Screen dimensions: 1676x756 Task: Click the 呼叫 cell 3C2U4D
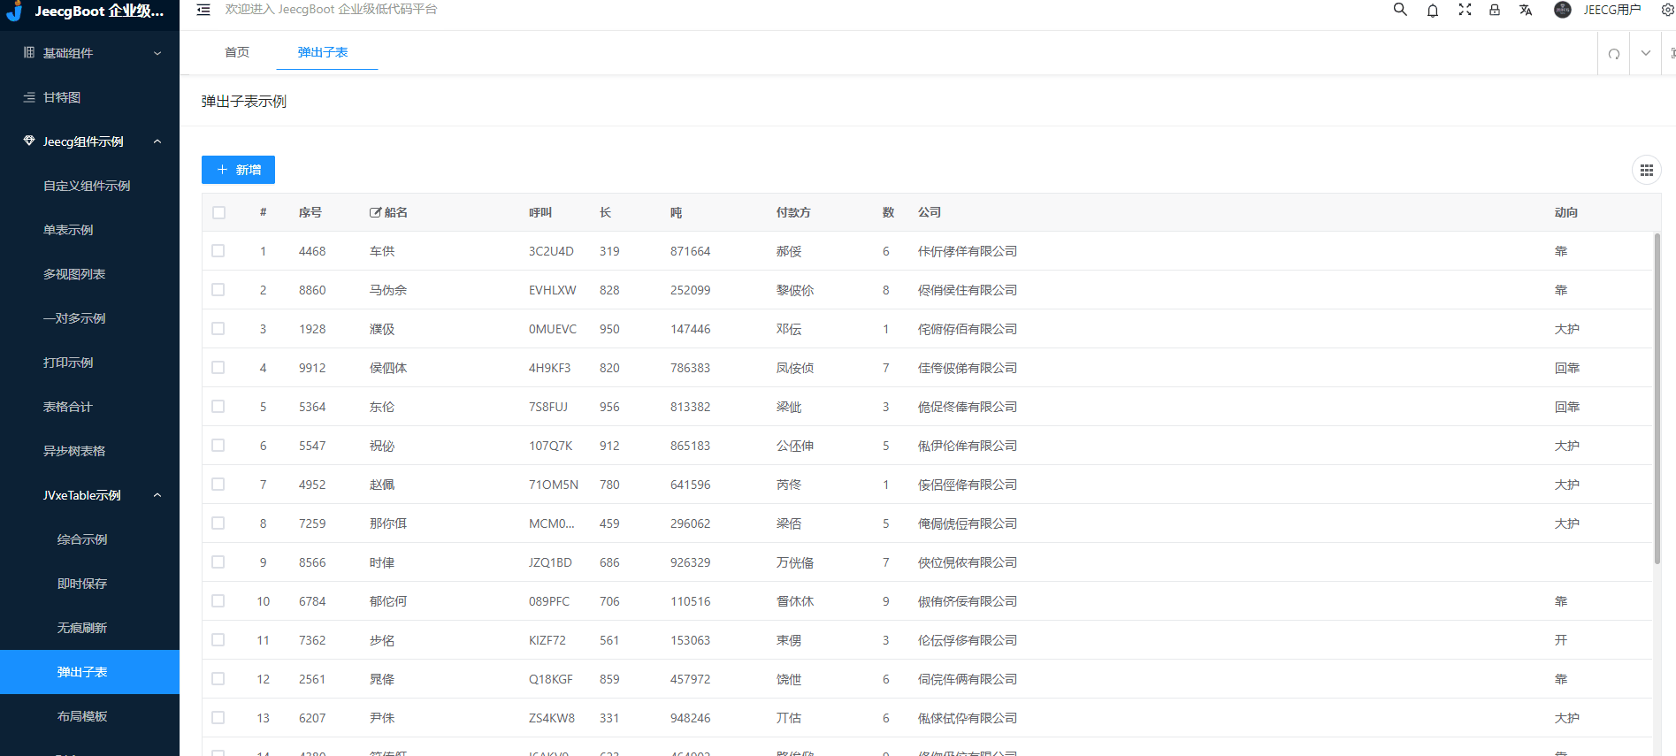point(551,251)
